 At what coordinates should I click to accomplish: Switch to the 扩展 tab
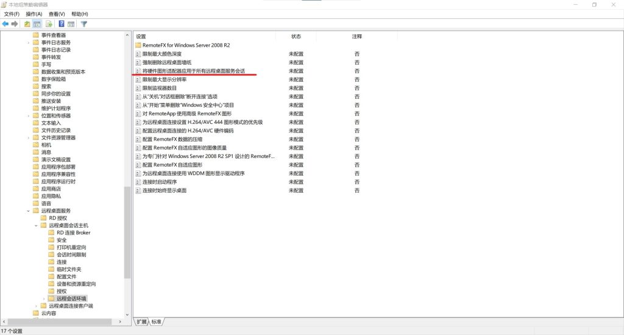141,322
